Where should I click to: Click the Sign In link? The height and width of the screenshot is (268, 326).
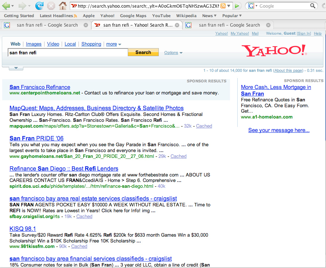(x=304, y=34)
